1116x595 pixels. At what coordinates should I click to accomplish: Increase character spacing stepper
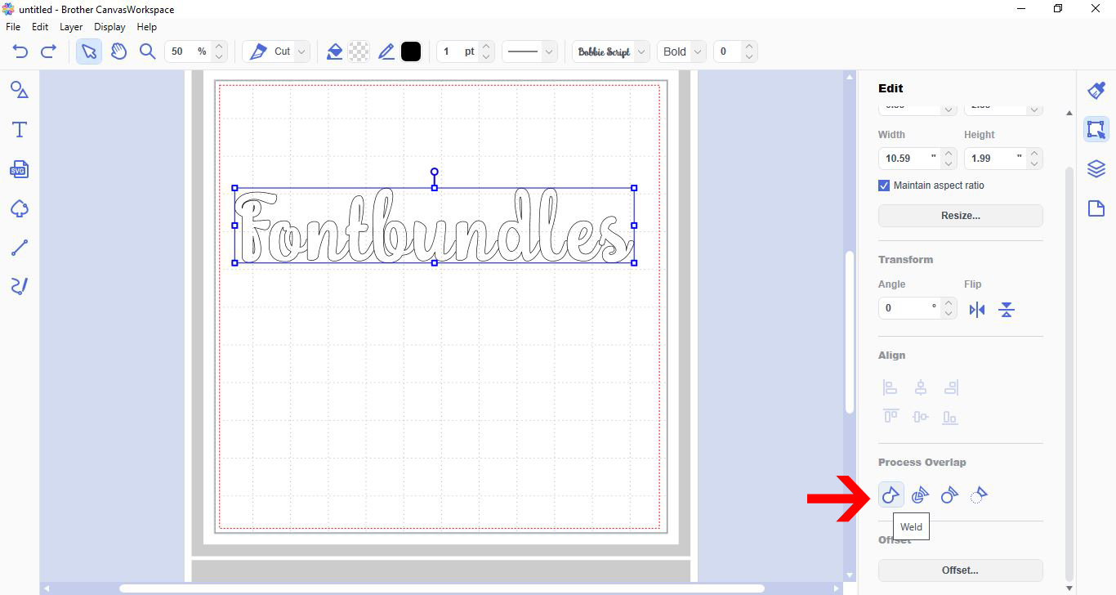click(750, 47)
